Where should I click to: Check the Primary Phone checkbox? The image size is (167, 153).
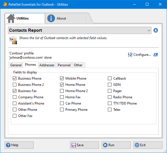[62, 109]
